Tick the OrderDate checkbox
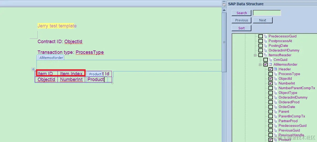This screenshot has height=142, width=317. tap(271, 107)
